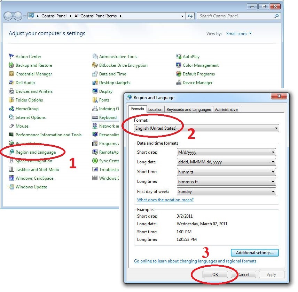Image resolution: width=298 pixels, height=292 pixels.
Task: Expand First day of week dropdown
Action: pyautogui.click(x=226, y=192)
